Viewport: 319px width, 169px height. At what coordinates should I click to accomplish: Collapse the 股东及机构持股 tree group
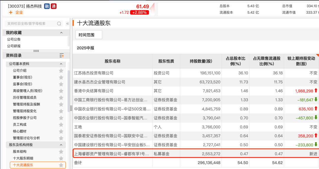[61, 145]
